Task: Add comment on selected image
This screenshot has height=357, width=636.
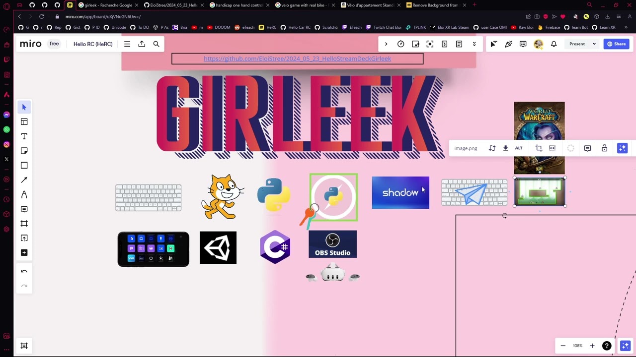Action: (x=587, y=148)
